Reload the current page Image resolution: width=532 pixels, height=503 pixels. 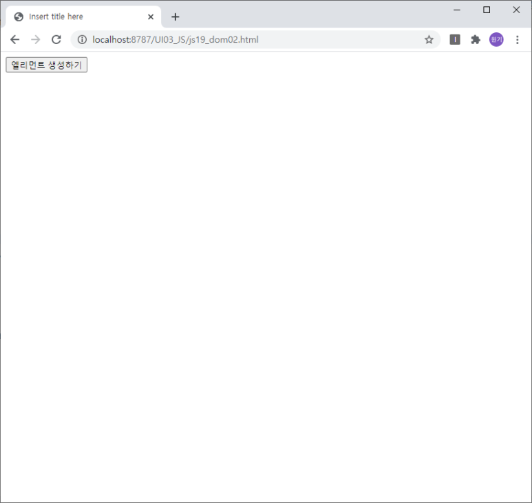[56, 40]
